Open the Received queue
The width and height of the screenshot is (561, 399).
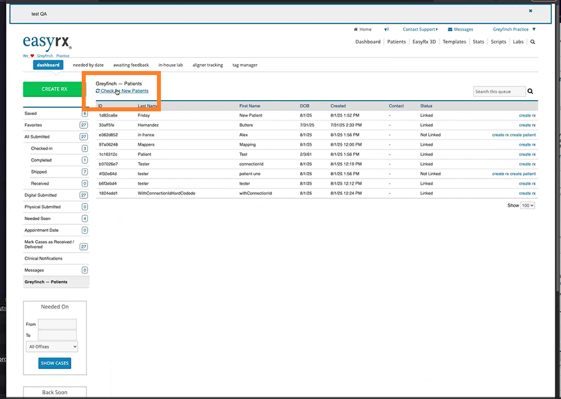pyautogui.click(x=59, y=183)
